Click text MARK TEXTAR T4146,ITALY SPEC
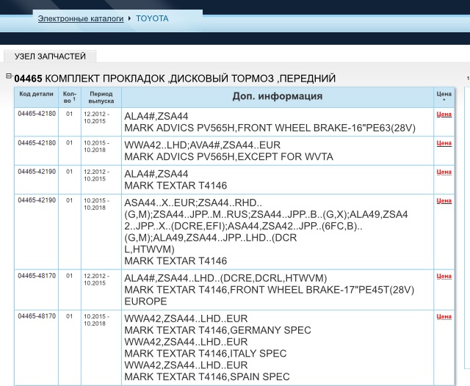This screenshot has width=470, height=386. tap(206, 354)
